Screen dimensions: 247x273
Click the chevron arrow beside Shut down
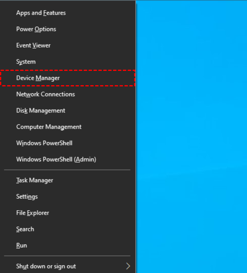click(128, 266)
